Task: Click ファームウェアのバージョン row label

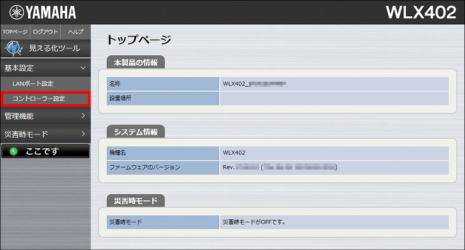Action: click(x=163, y=167)
